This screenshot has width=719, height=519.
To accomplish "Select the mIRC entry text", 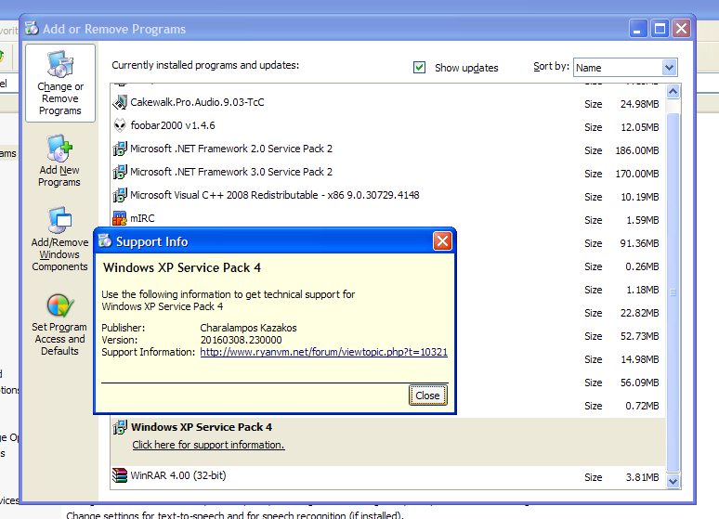I will (142, 218).
